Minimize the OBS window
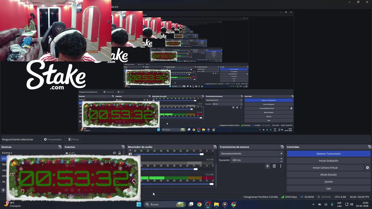The width and height of the screenshot is (372, 209). pyautogui.click(x=349, y=2)
